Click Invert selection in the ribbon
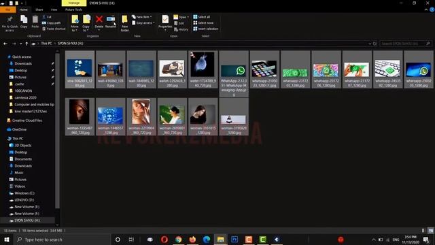This screenshot has height=245, width=435. coord(205,29)
